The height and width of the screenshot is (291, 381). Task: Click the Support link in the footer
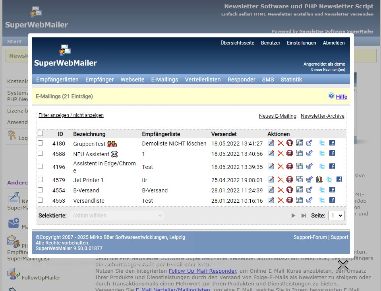coord(339,237)
